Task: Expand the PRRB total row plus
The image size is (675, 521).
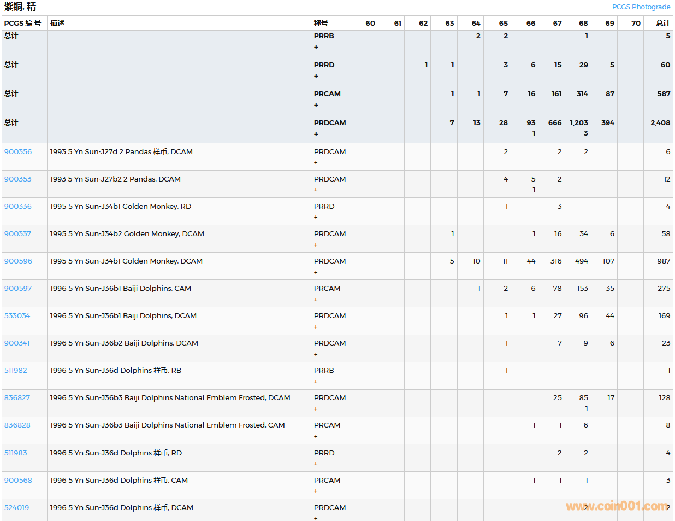Action: (x=316, y=48)
